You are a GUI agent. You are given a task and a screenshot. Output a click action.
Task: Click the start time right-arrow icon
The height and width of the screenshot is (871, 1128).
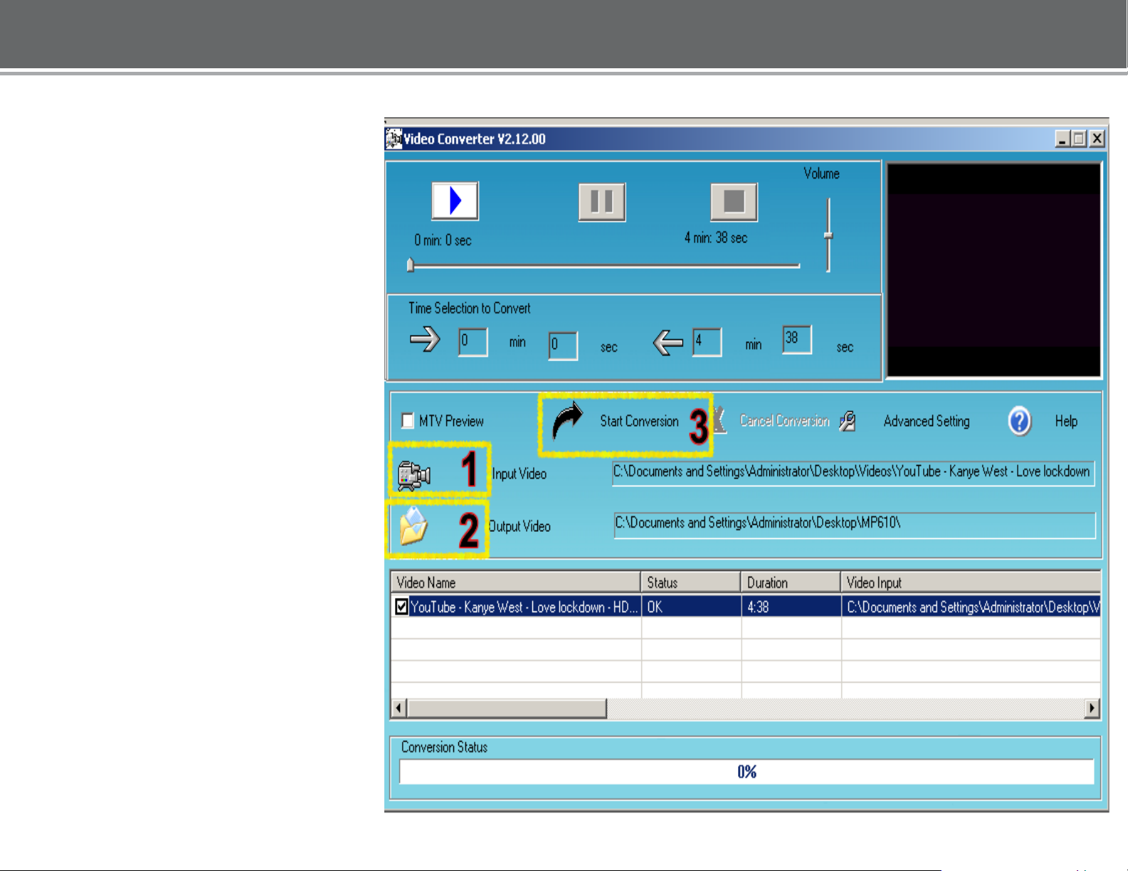click(x=426, y=340)
